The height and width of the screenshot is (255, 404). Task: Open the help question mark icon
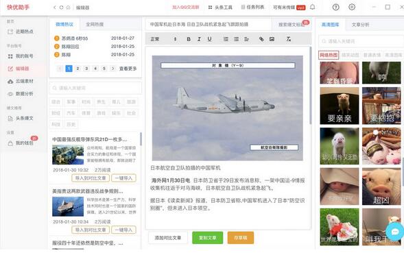[x=335, y=8]
